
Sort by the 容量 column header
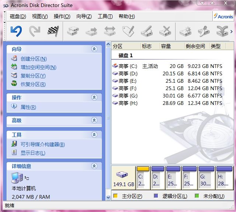[172, 46]
